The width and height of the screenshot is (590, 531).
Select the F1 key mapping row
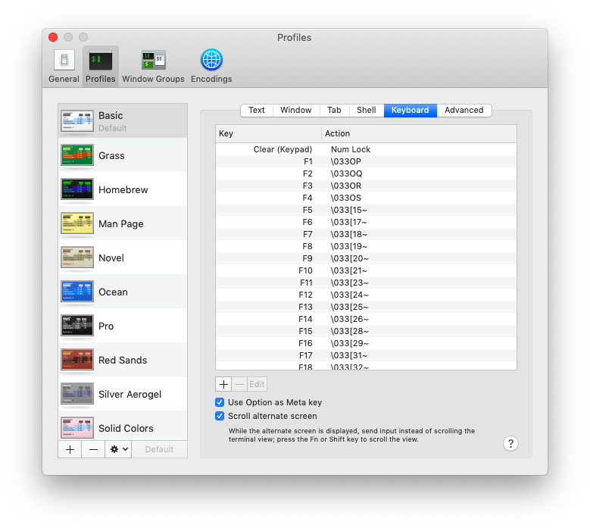(x=366, y=161)
